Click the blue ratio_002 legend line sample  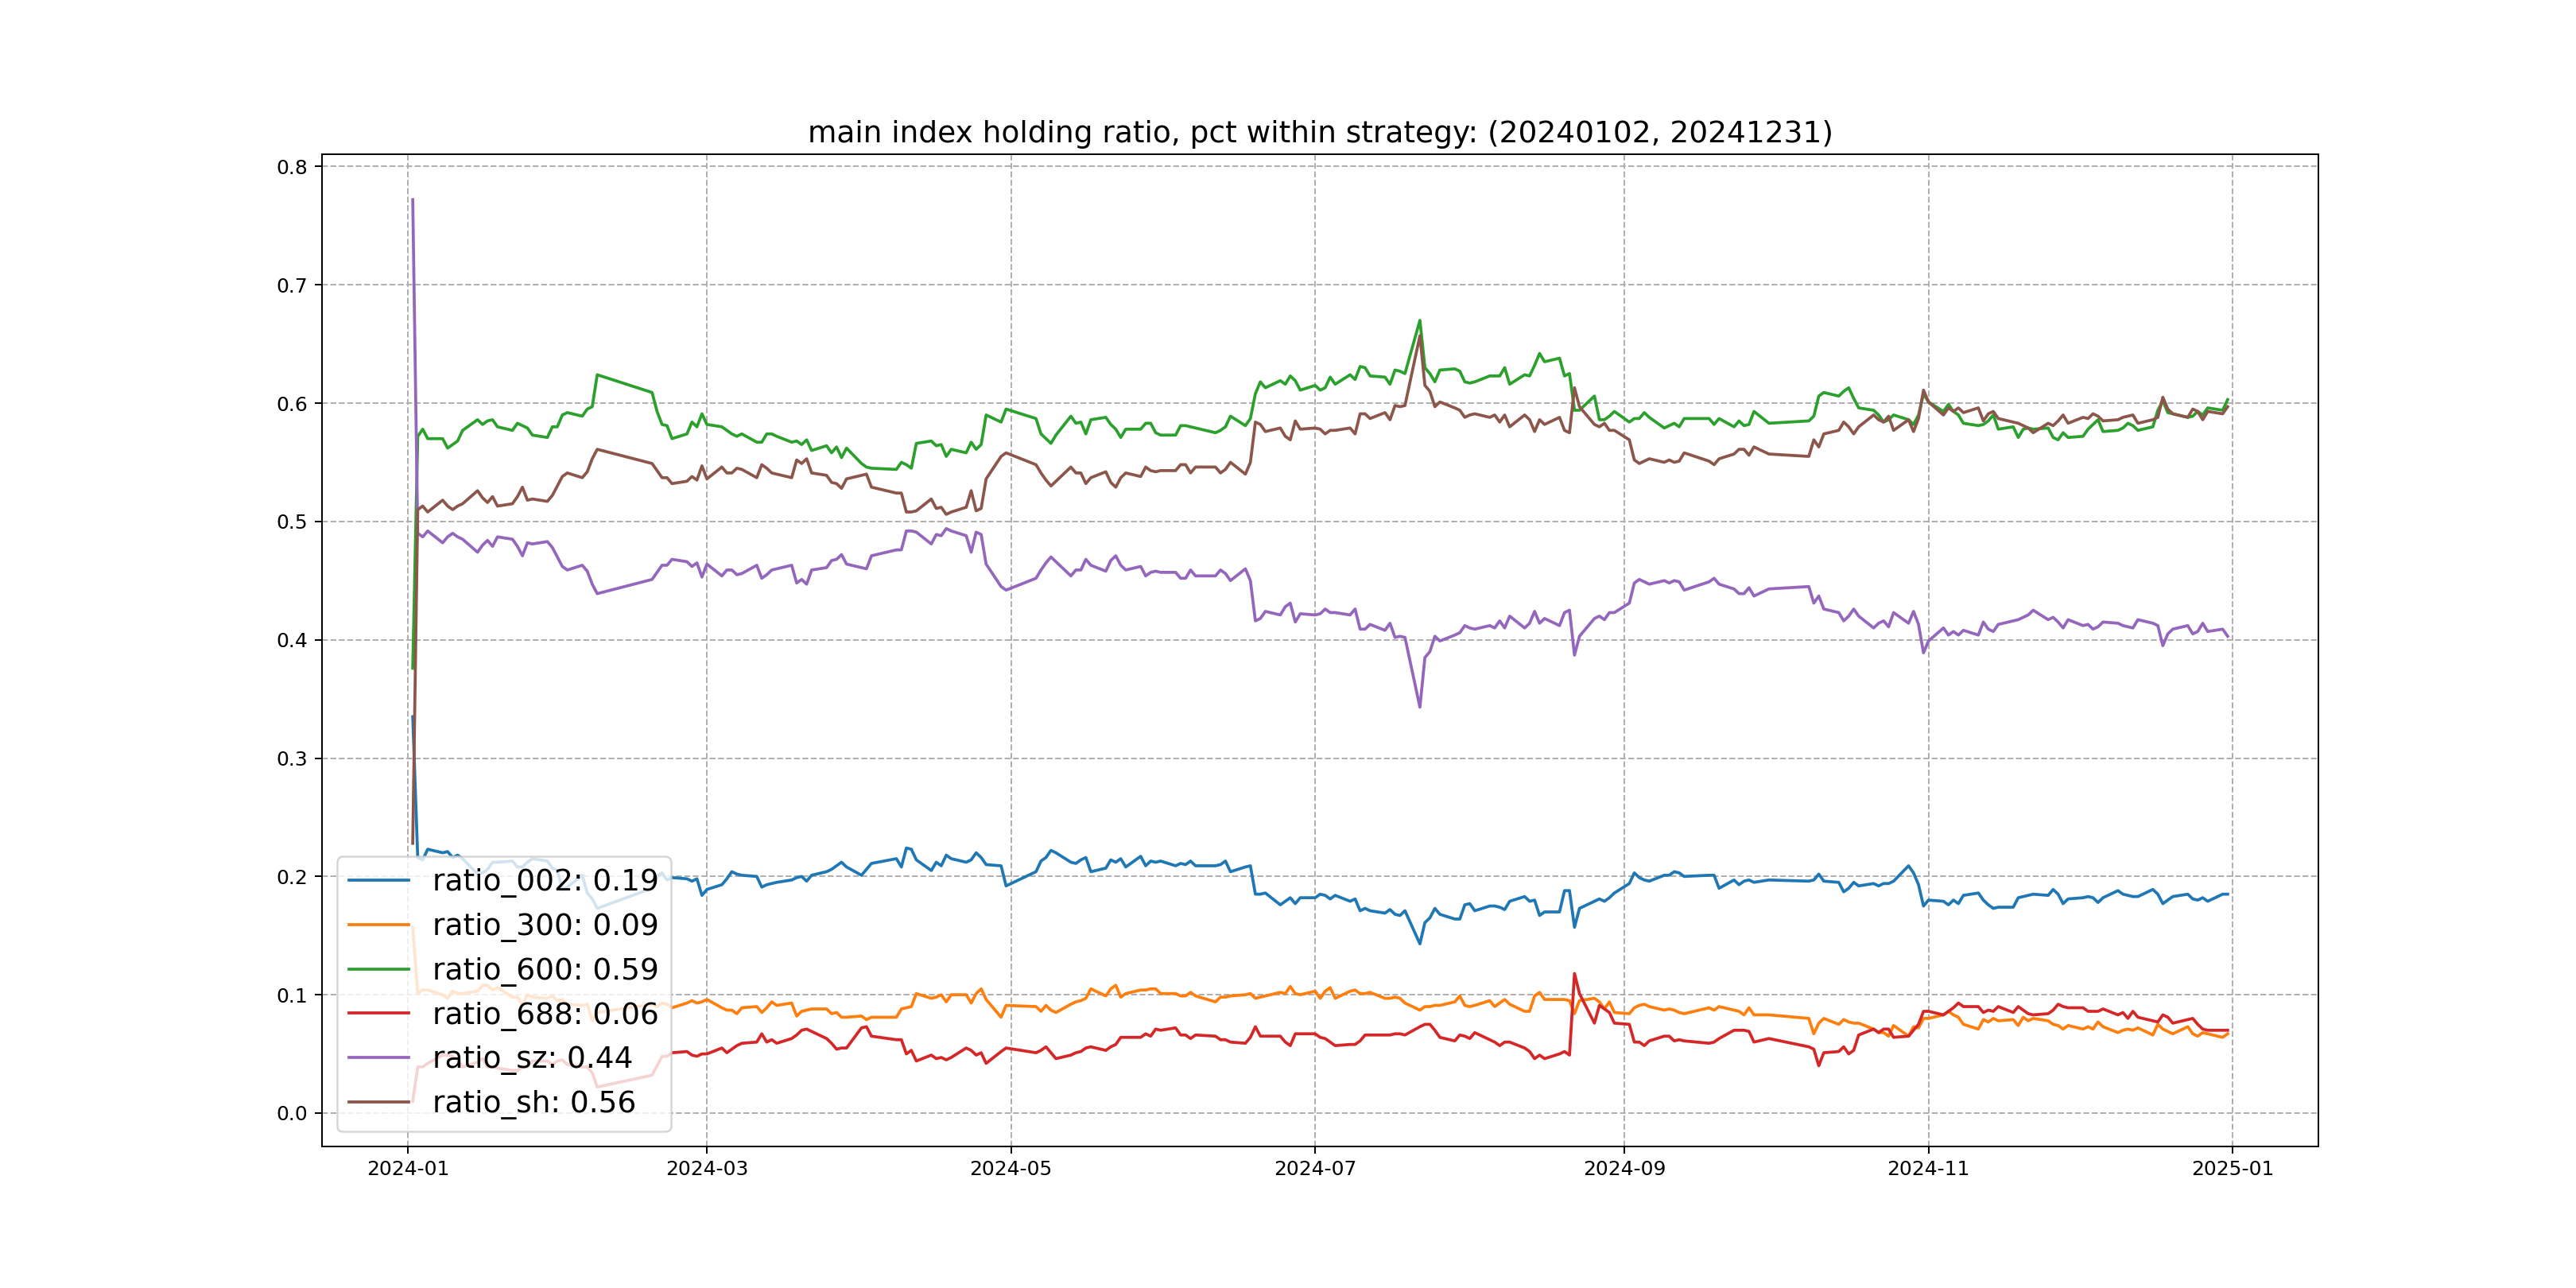point(378,881)
